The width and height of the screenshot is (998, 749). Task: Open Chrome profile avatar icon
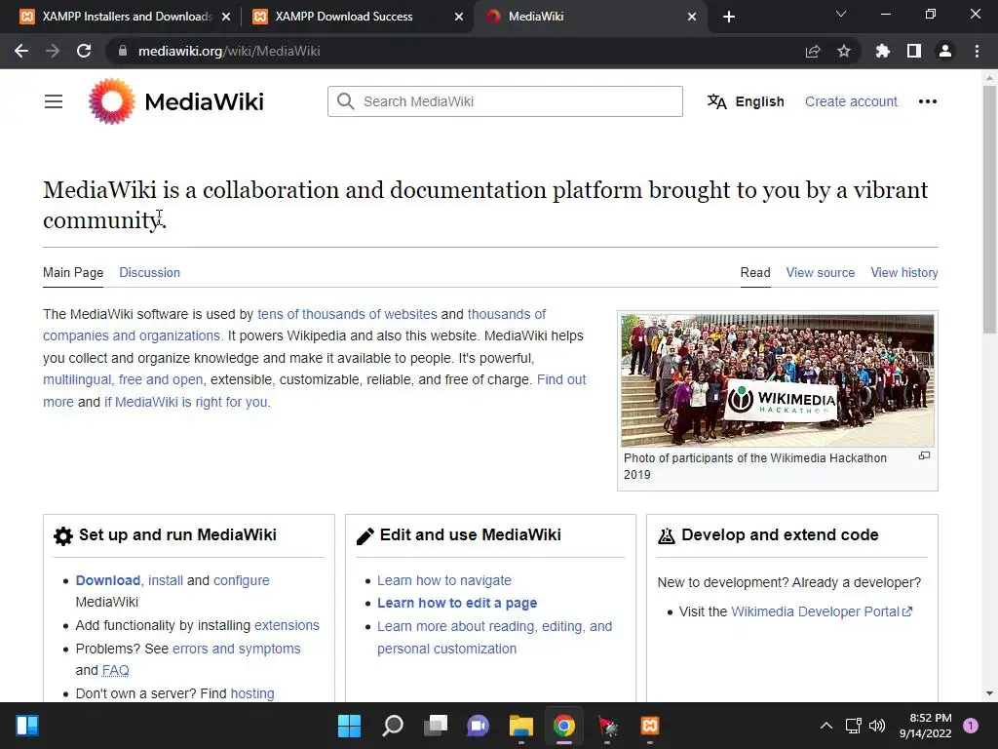(945, 51)
